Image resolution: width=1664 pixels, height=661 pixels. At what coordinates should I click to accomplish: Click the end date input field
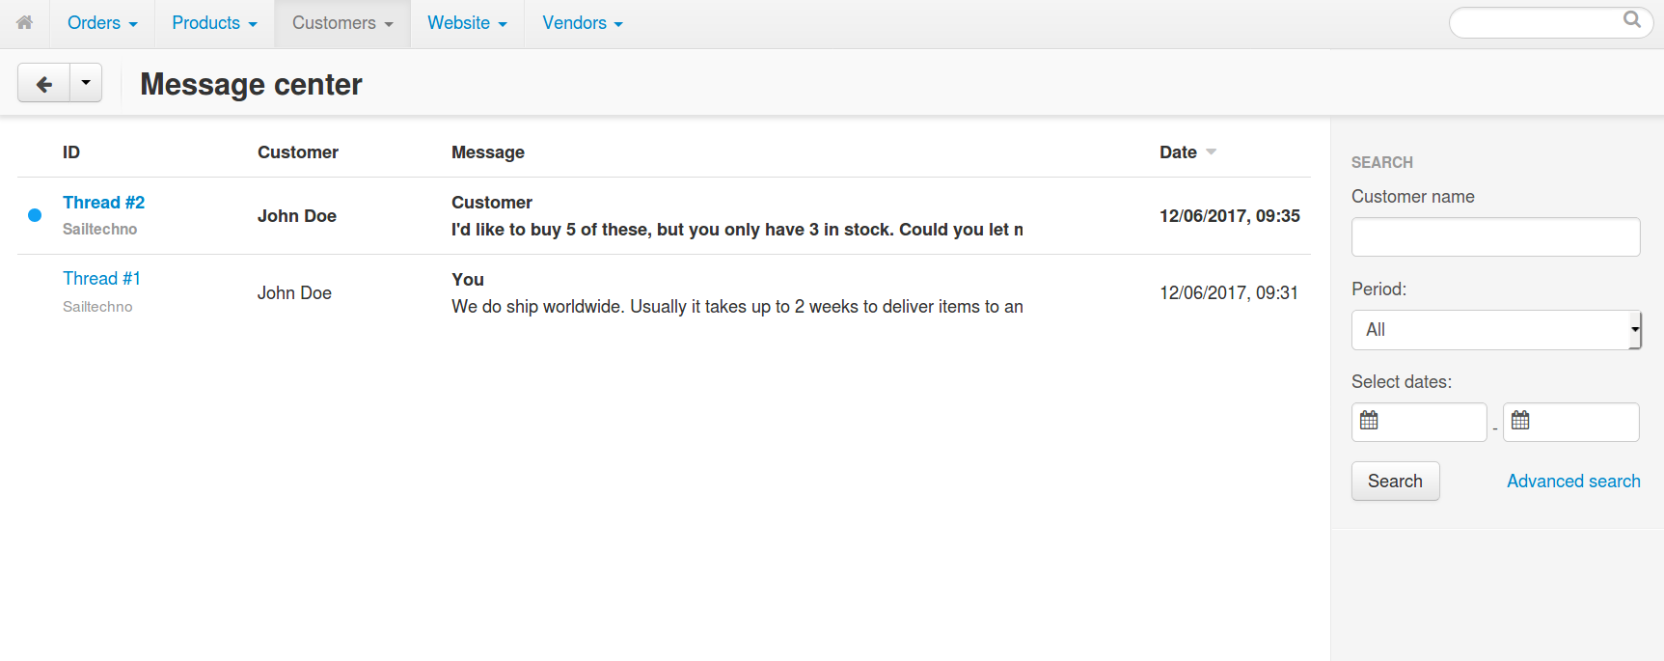[x=1570, y=422]
